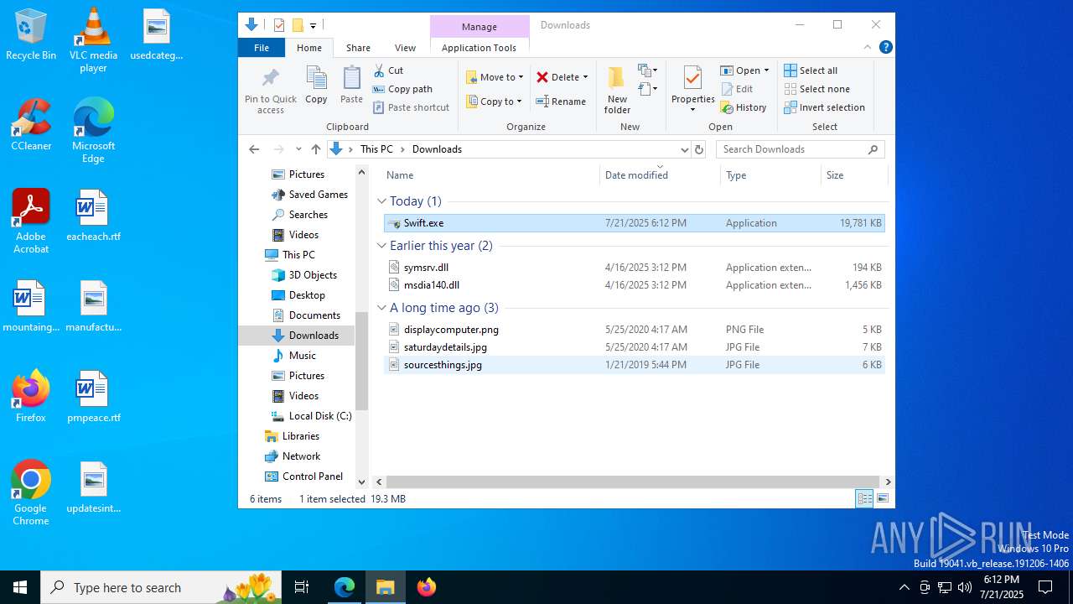Click Paste shortcut in ribbon
This screenshot has height=604, width=1073.
pos(411,107)
